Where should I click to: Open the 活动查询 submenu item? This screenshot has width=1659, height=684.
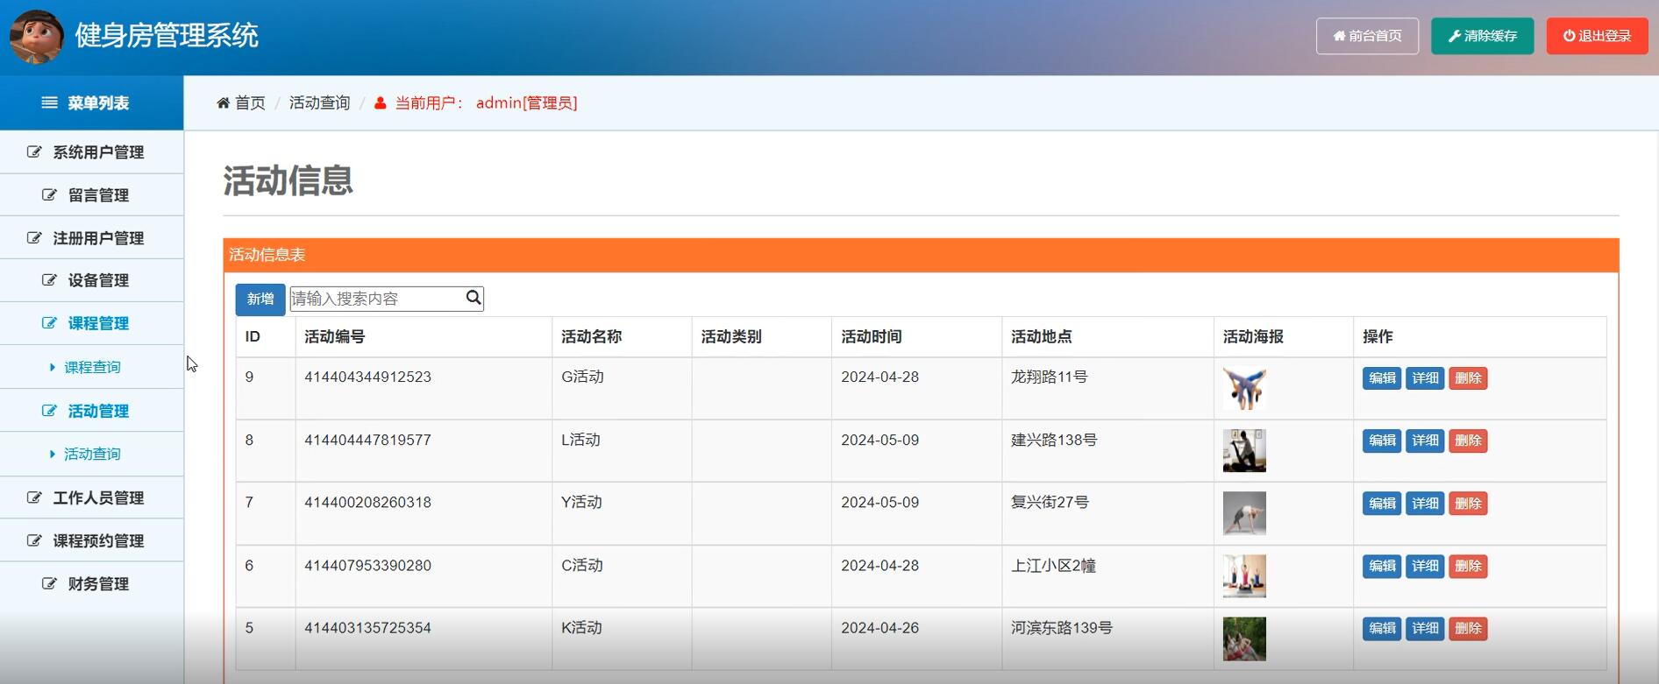92,454
